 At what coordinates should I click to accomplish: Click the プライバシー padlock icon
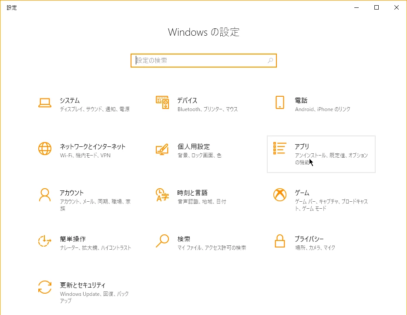point(279,241)
